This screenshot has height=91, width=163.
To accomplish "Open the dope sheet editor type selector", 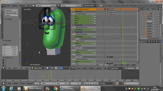I will 74,68.
